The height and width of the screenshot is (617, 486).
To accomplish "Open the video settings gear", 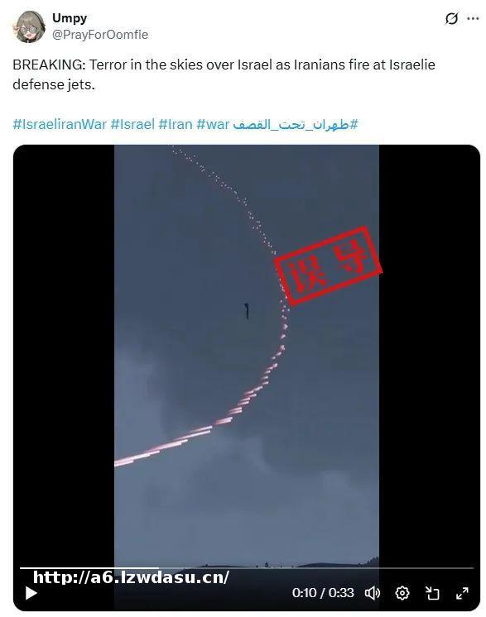I will [x=402, y=593].
